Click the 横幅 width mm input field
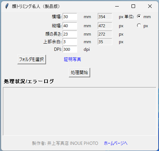 pyautogui.click(x=70, y=17)
